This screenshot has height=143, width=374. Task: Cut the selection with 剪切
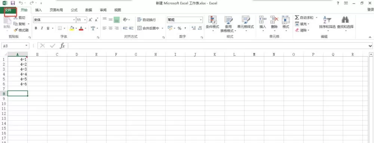point(19,18)
